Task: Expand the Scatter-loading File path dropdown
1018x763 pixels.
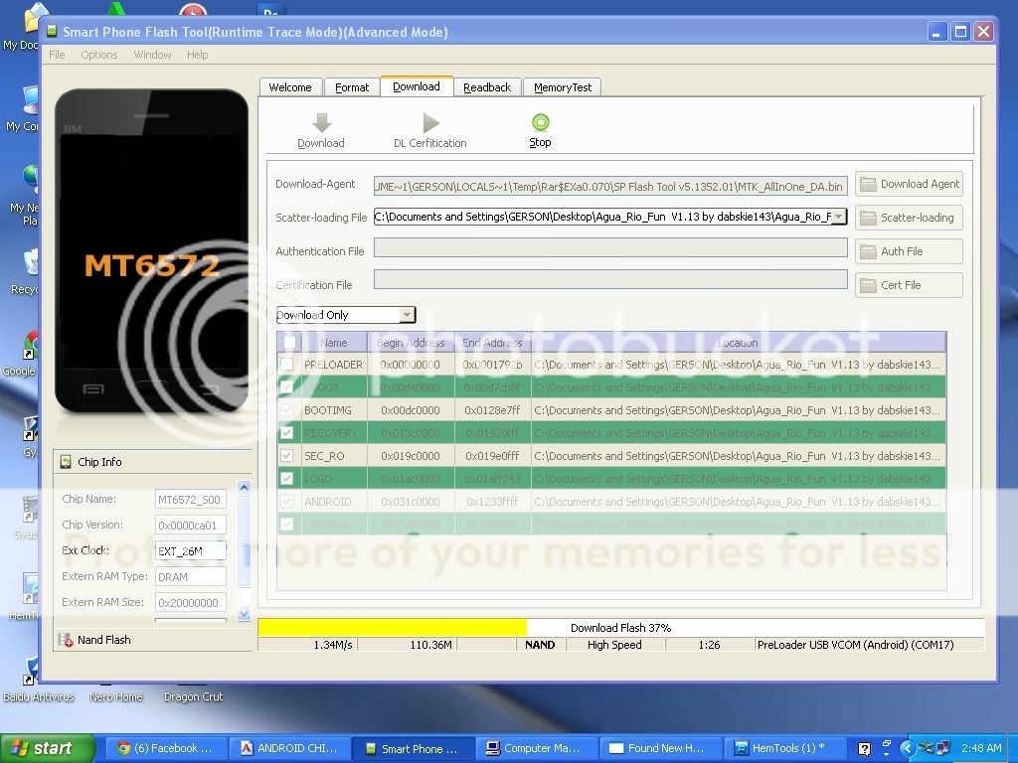Action: [838, 217]
